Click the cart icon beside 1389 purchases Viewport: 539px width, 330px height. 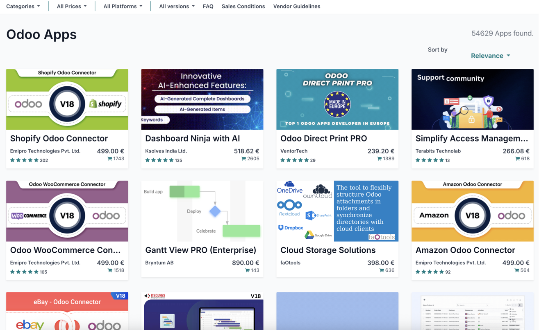tap(379, 159)
